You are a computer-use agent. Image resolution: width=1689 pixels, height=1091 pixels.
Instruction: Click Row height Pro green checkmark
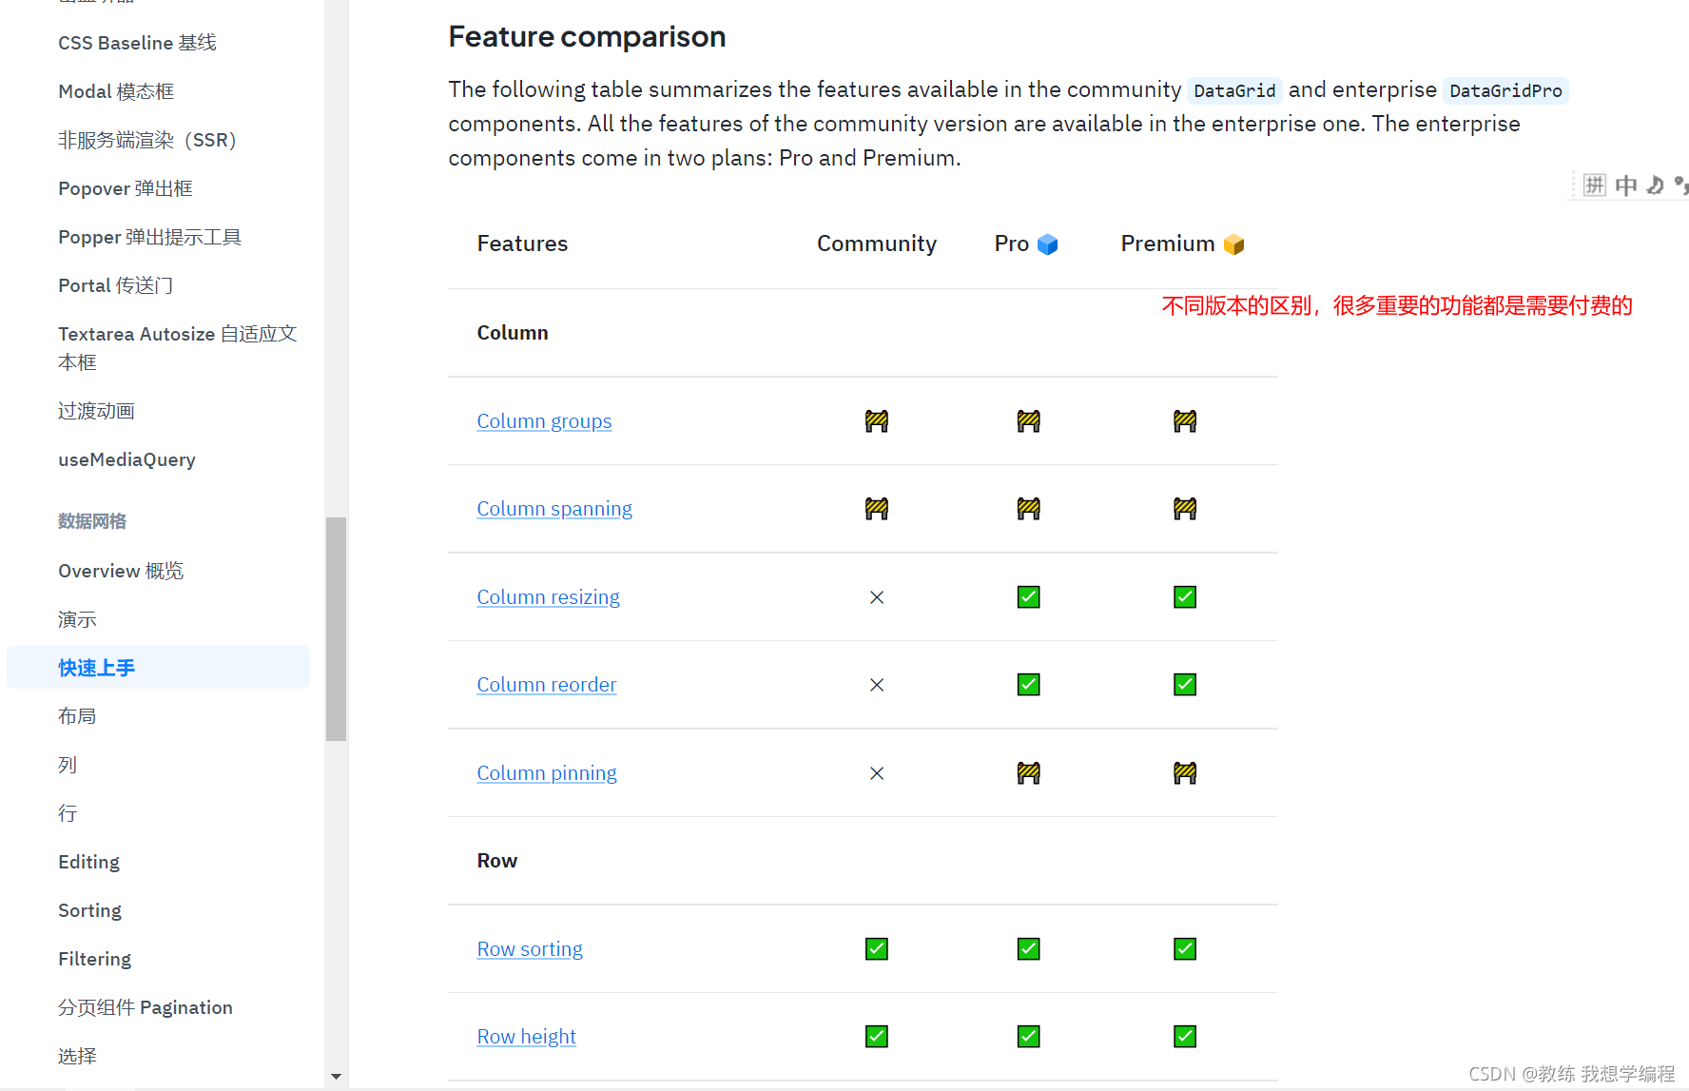[x=1028, y=1037]
